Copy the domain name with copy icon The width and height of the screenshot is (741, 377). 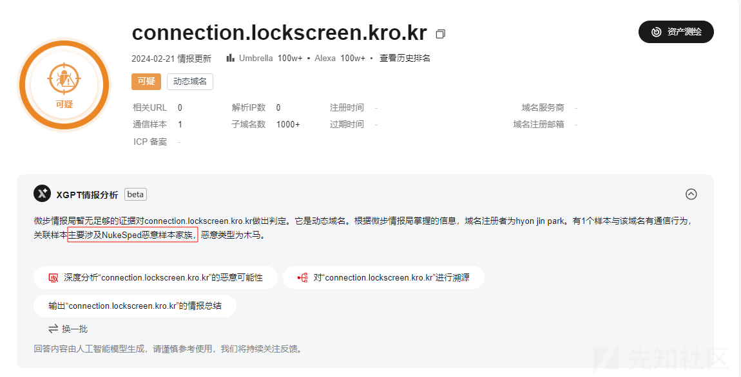tap(441, 34)
